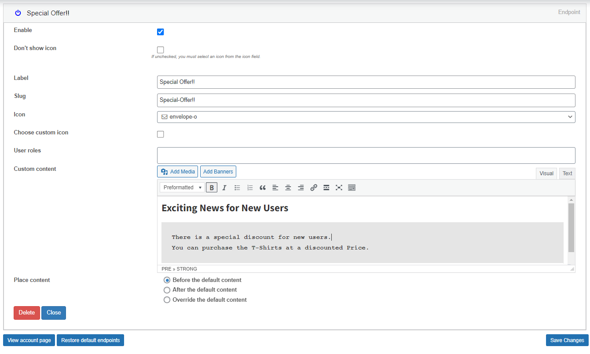The width and height of the screenshot is (590, 354).
Task: Toggle bold formatting in the editor
Action: [212, 187]
